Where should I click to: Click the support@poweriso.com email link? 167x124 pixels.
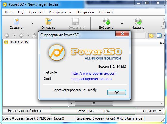(x=91, y=79)
